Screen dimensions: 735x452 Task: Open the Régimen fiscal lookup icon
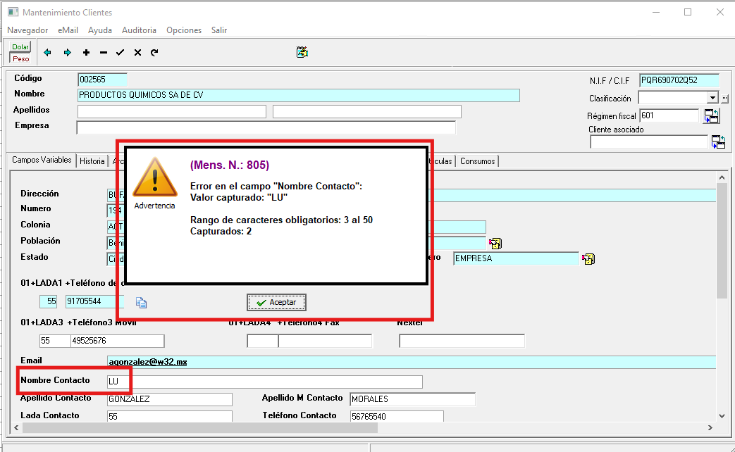(712, 116)
